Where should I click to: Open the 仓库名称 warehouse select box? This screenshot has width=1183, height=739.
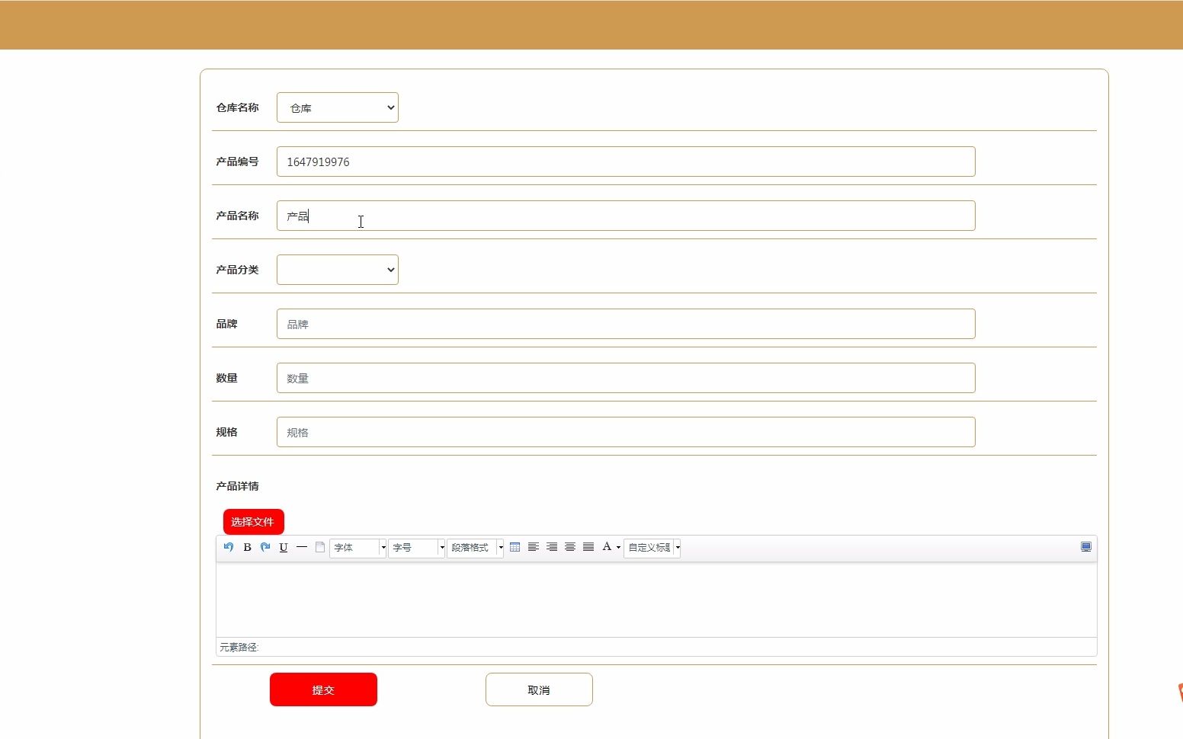click(338, 107)
